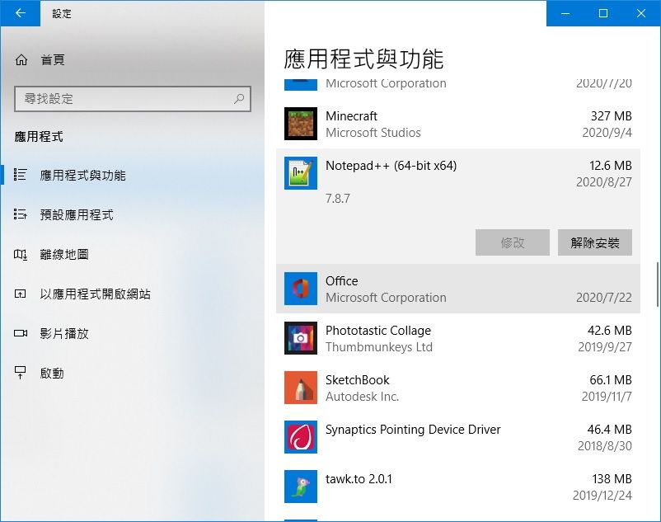
Task: Click Minecraft's 327 MB size value
Action: point(612,116)
